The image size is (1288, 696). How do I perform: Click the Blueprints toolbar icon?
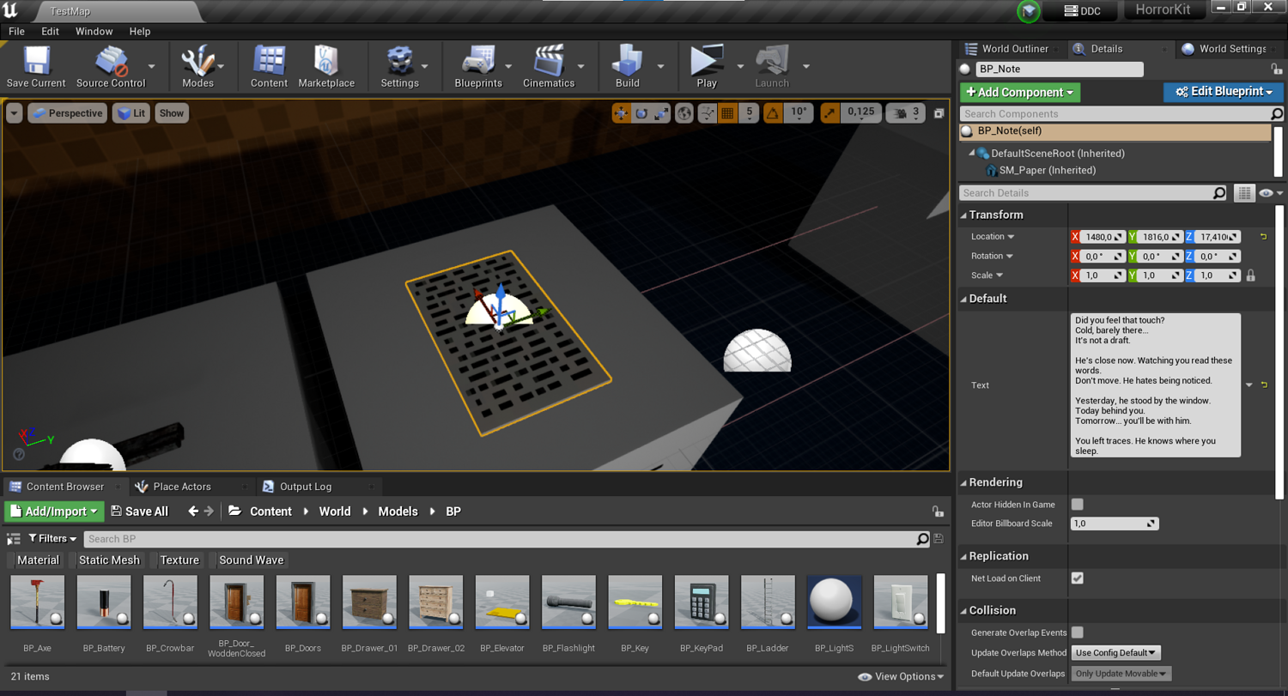(478, 67)
